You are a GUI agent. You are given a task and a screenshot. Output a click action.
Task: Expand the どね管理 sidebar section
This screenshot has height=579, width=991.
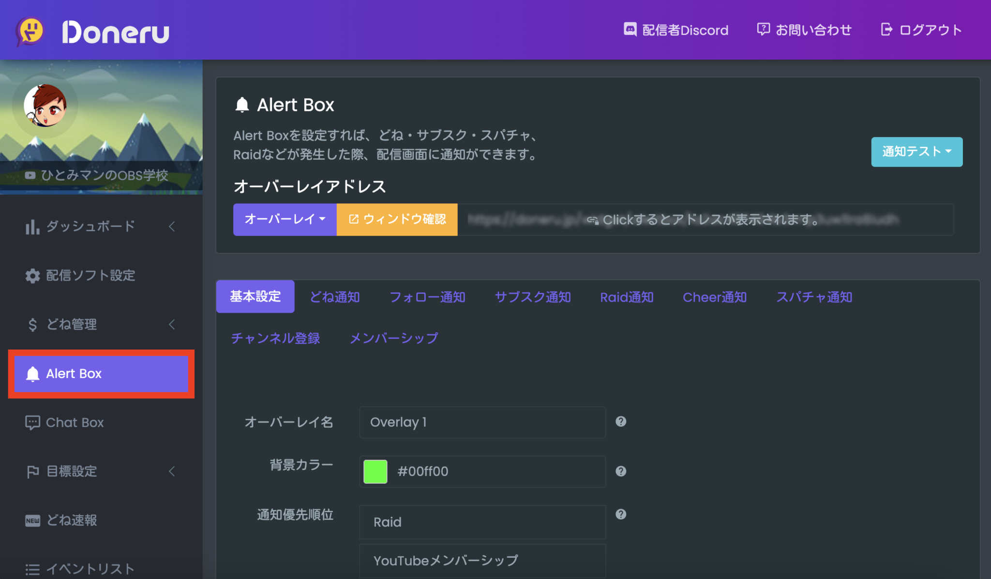[x=172, y=325]
